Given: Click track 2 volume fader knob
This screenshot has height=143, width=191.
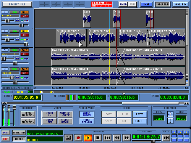Looking at the screenshot, I should click(26, 44).
